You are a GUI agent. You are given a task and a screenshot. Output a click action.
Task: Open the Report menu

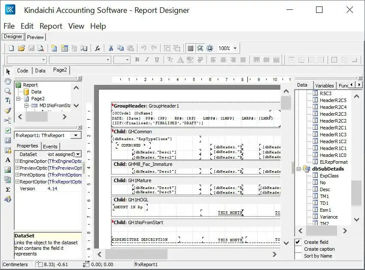click(51, 26)
